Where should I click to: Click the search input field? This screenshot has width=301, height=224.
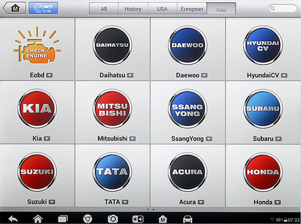coord(282,9)
